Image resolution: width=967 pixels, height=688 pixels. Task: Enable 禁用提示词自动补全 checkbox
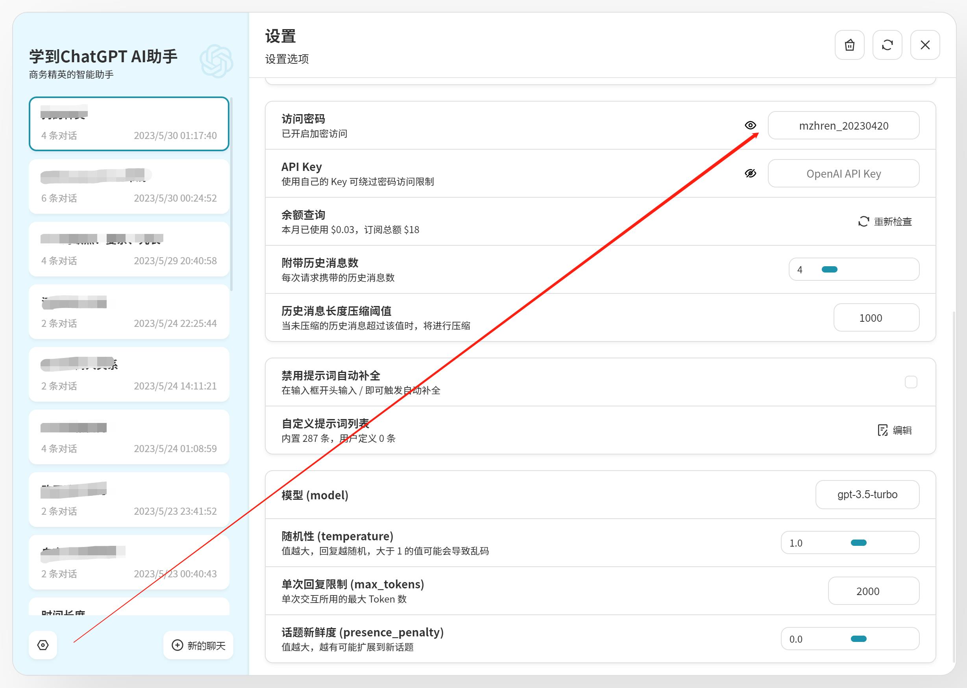click(911, 382)
